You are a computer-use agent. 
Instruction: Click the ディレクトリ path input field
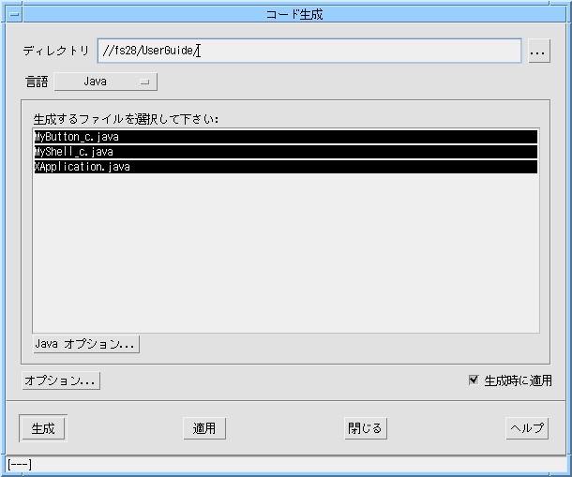[309, 51]
